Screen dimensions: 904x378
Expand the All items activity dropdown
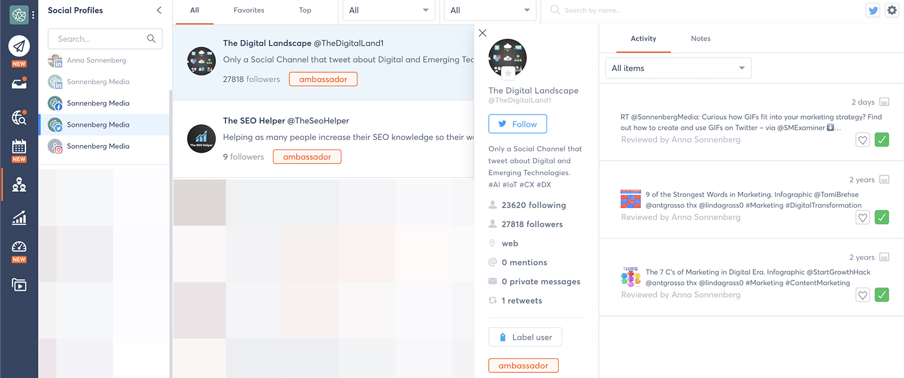678,68
